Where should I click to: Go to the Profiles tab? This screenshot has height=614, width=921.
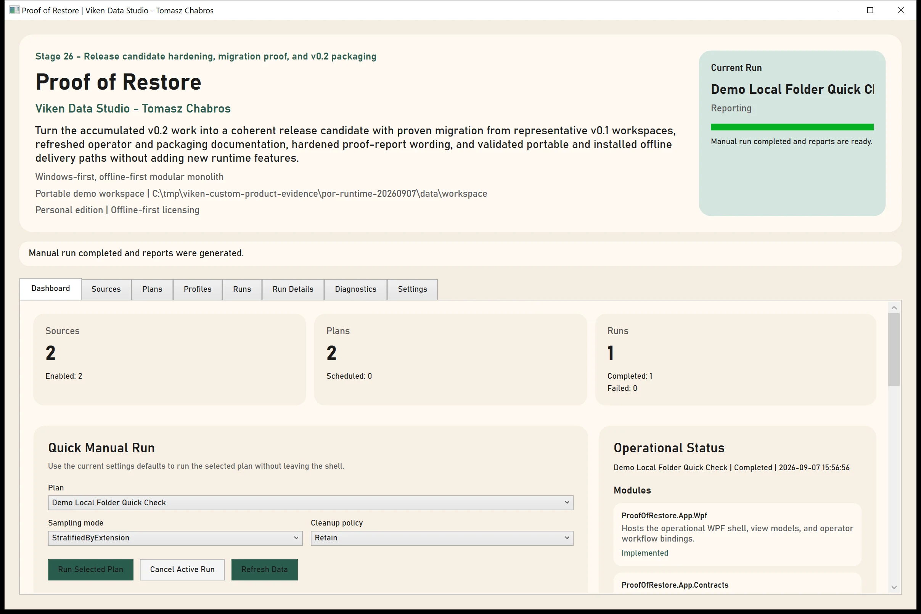tap(198, 289)
